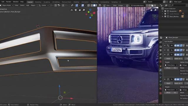Open the Object Constraints properties tab

[x=161, y=81]
